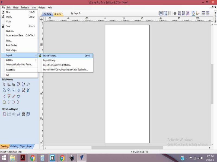Screen dimensions: 217x162
Task: Click the Fit Curves to Vectors icon
Action: [14, 96]
